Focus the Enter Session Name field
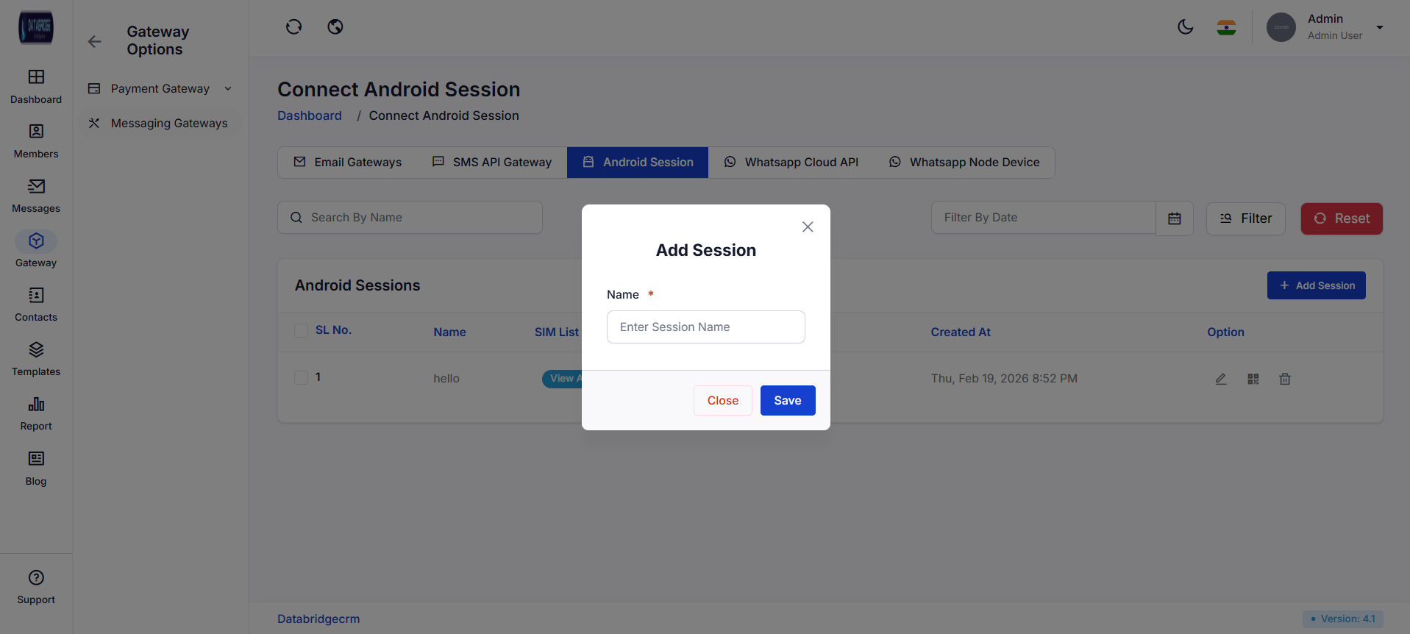Screen dimensions: 1410x634 point(705,327)
